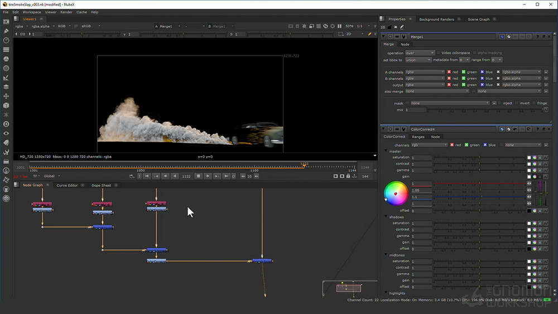Switch to the Dope Sheet tab
Image resolution: width=558 pixels, height=314 pixels.
(101, 185)
